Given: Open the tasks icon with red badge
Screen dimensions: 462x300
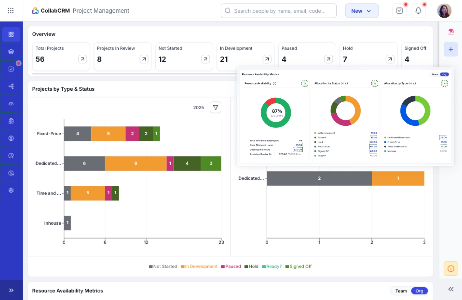Looking at the screenshot, I should pos(11,69).
